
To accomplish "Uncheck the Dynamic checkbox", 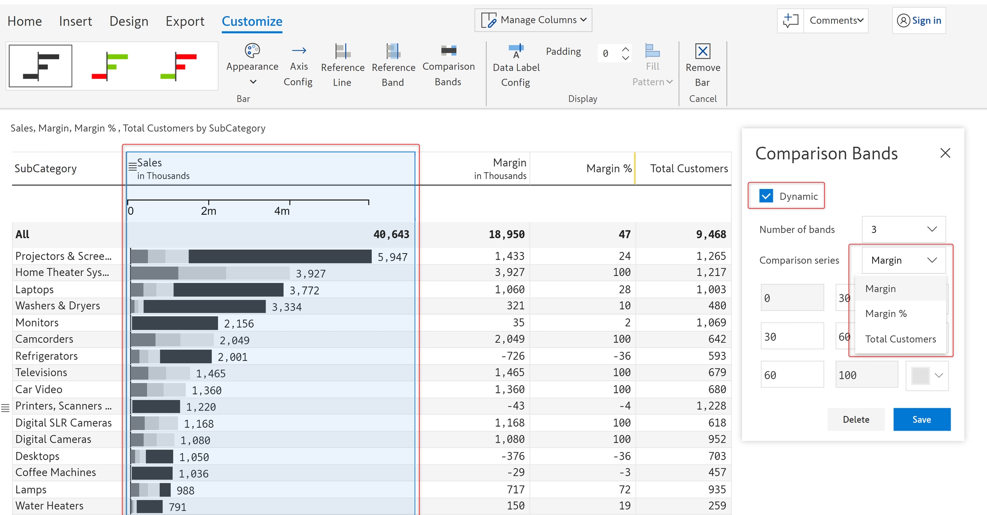I will (766, 196).
